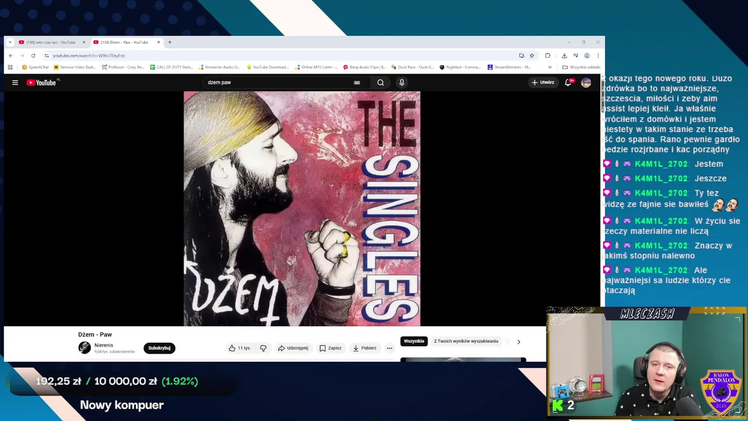748x421 pixels.
Task: Open the Chrome profile icon
Action: coord(587,56)
